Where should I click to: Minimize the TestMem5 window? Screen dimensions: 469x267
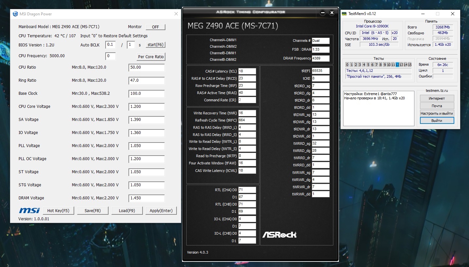tap(423, 14)
